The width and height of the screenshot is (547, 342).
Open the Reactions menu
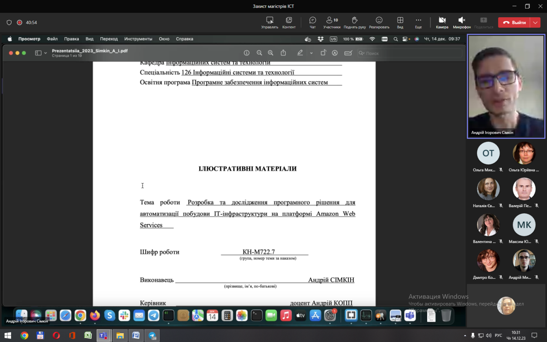click(x=379, y=22)
